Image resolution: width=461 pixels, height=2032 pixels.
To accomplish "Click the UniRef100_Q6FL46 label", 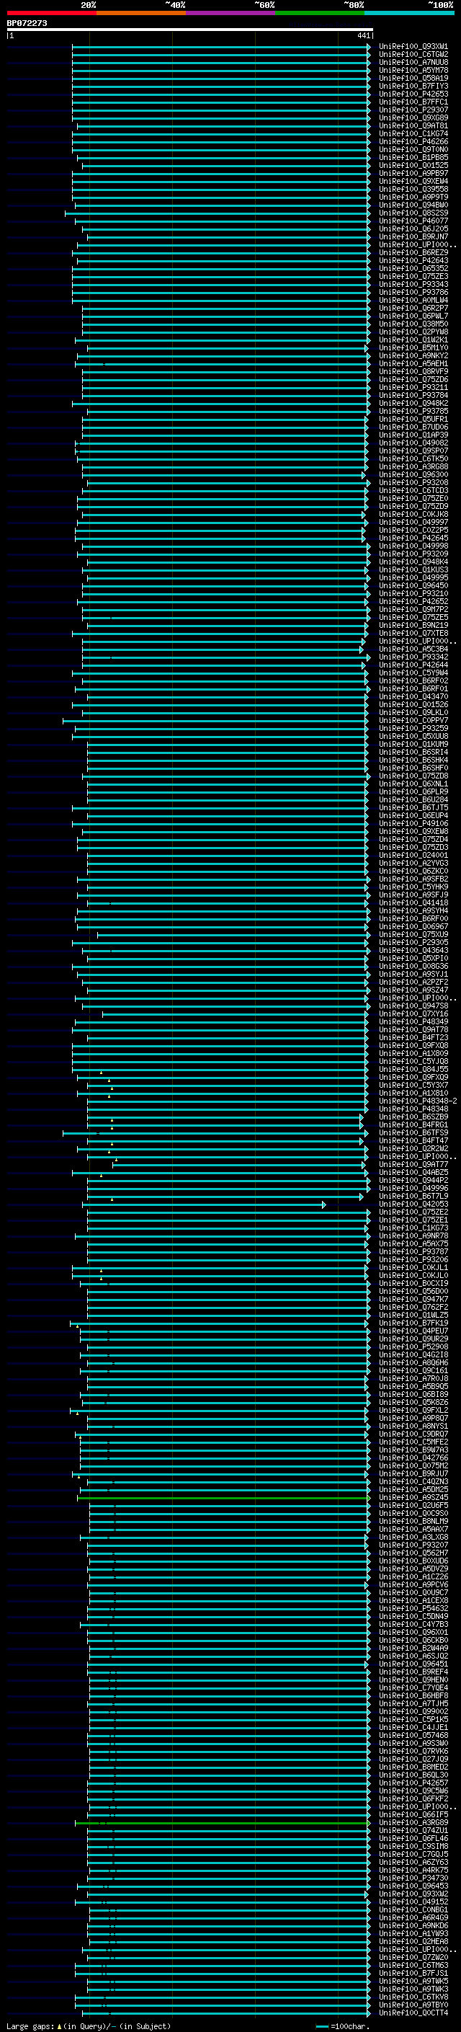I will [413, 1839].
